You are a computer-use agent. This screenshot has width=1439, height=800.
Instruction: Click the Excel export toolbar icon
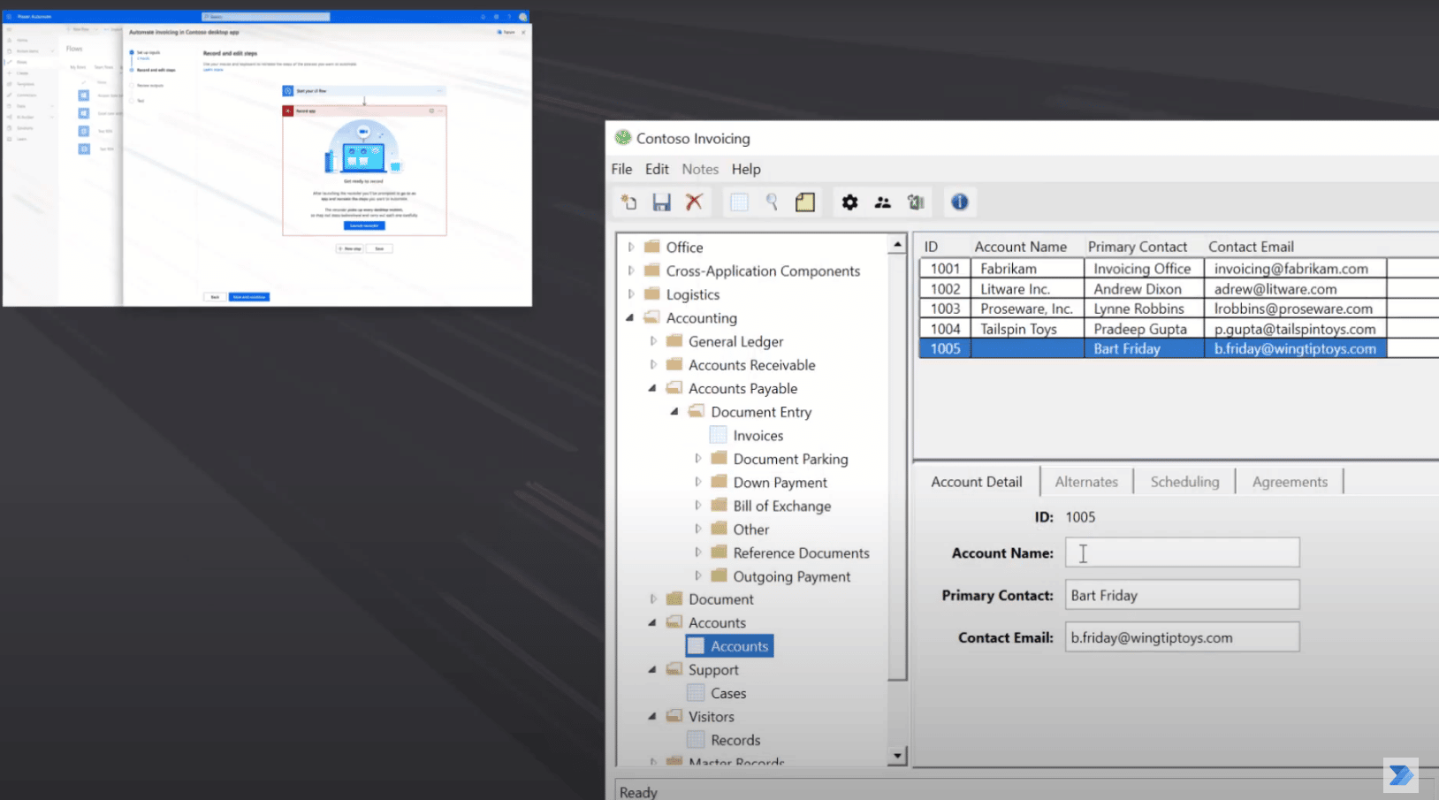[916, 202]
